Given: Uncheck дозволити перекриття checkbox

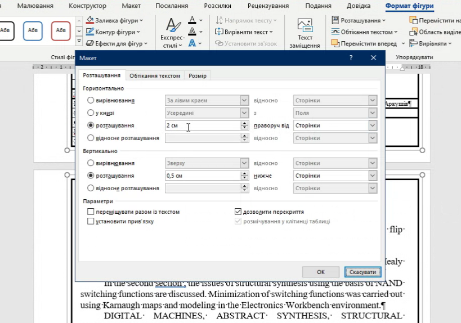Looking at the screenshot, I should (x=238, y=212).
